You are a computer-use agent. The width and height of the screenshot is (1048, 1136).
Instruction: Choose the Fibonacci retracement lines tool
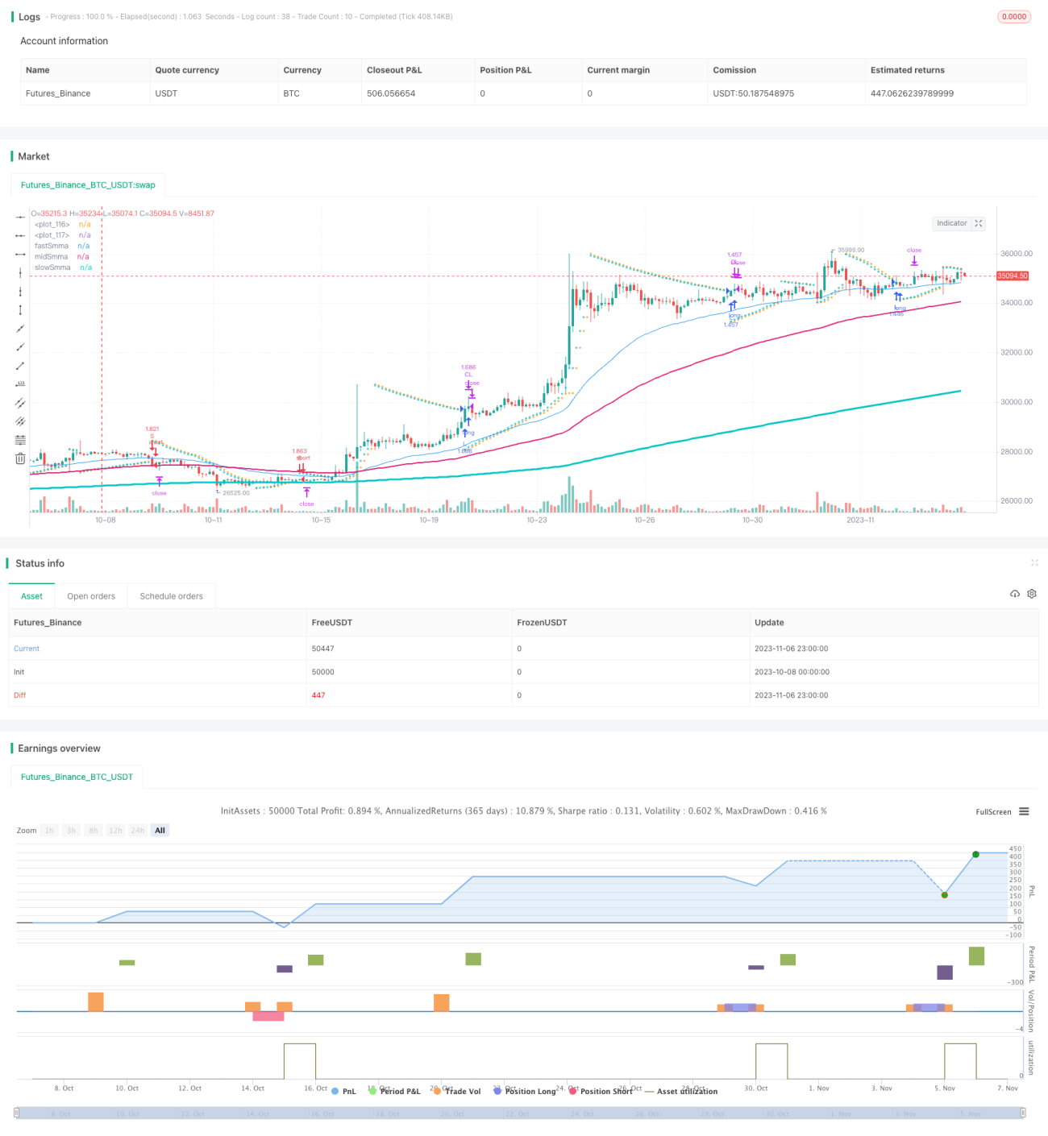tap(20, 440)
